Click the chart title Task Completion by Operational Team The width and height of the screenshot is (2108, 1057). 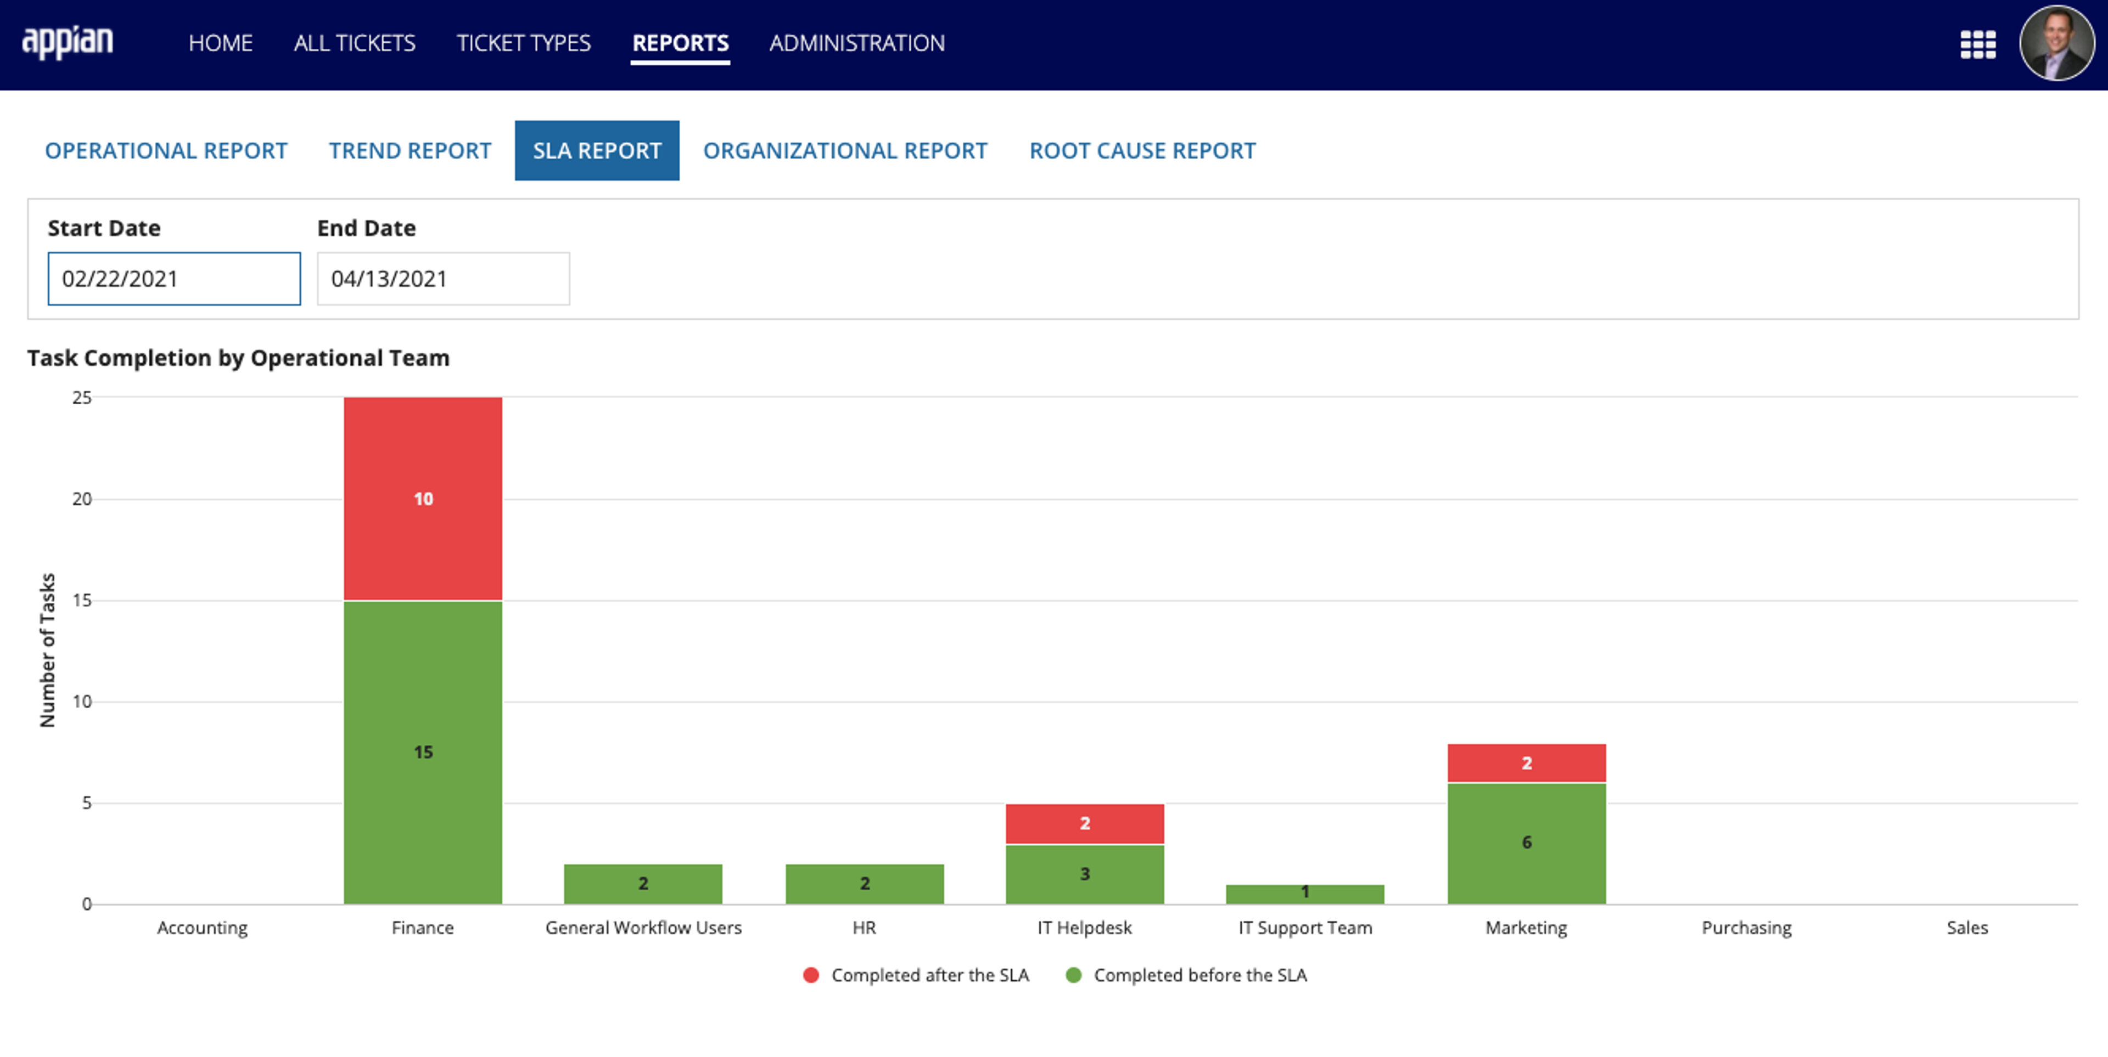click(x=238, y=358)
